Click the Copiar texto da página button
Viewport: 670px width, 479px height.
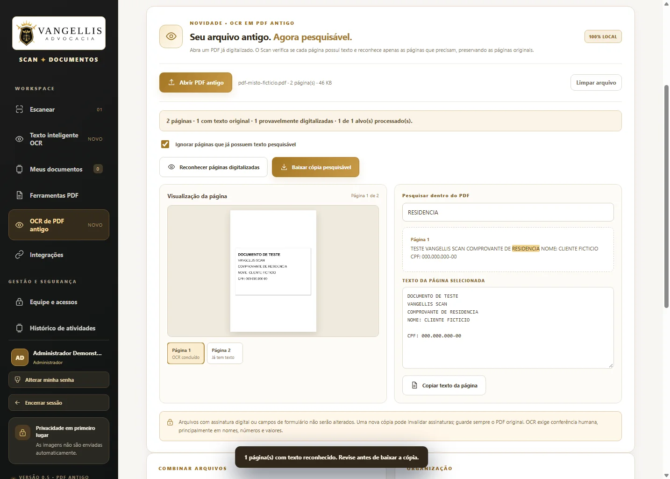(x=444, y=386)
